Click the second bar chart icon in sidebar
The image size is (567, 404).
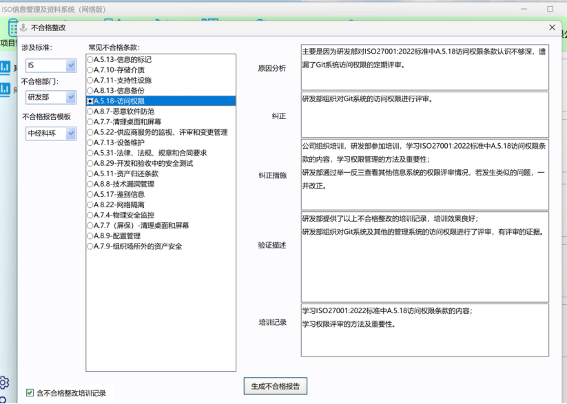[5, 89]
